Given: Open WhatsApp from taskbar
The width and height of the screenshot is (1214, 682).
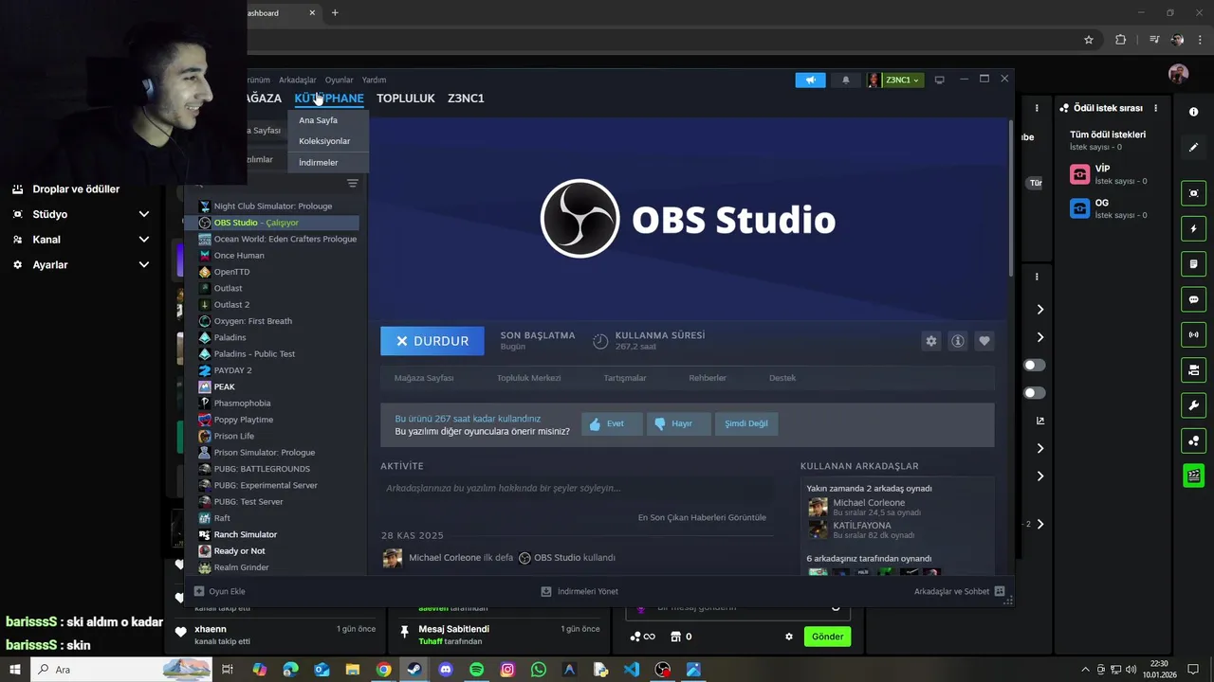Looking at the screenshot, I should click(x=539, y=670).
